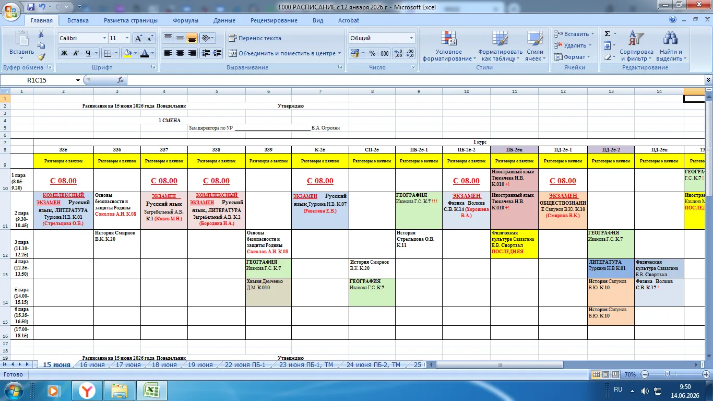Image resolution: width=713 pixels, height=401 pixels.
Task: Align text to top of cell
Action: click(168, 38)
